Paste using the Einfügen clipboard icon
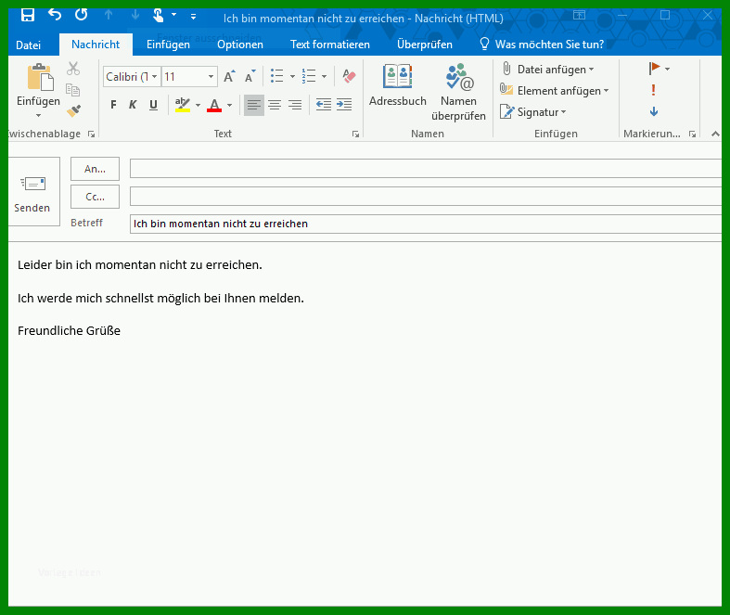 (39, 77)
